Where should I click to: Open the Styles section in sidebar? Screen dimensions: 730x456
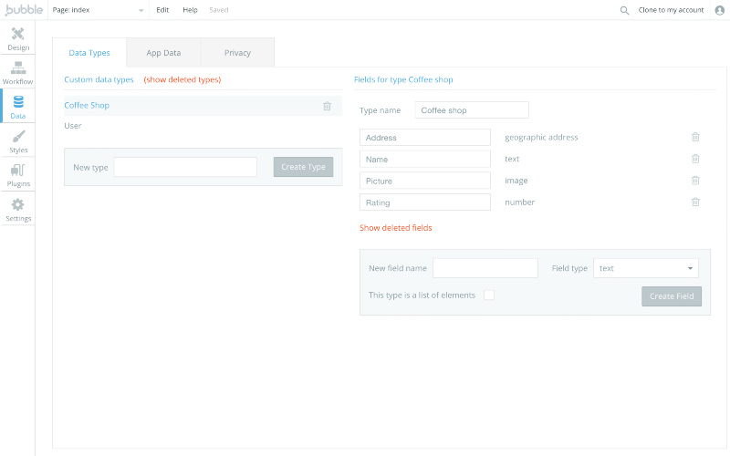18,141
